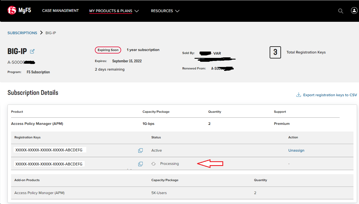The width and height of the screenshot is (359, 204).
Task: Click the download icon next to Export registration keys
Action: pyautogui.click(x=298, y=95)
